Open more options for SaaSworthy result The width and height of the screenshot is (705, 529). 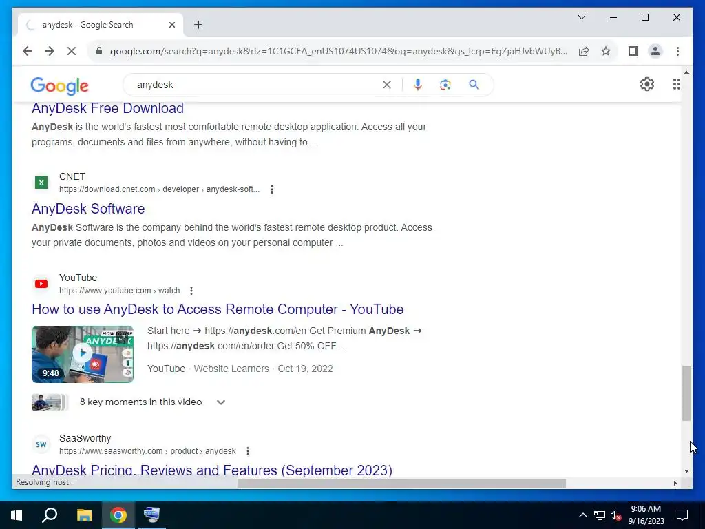click(x=247, y=451)
